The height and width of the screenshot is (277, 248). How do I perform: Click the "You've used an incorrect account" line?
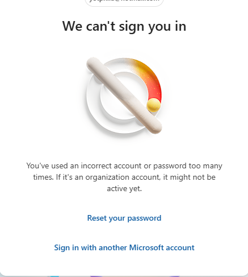pos(124,166)
